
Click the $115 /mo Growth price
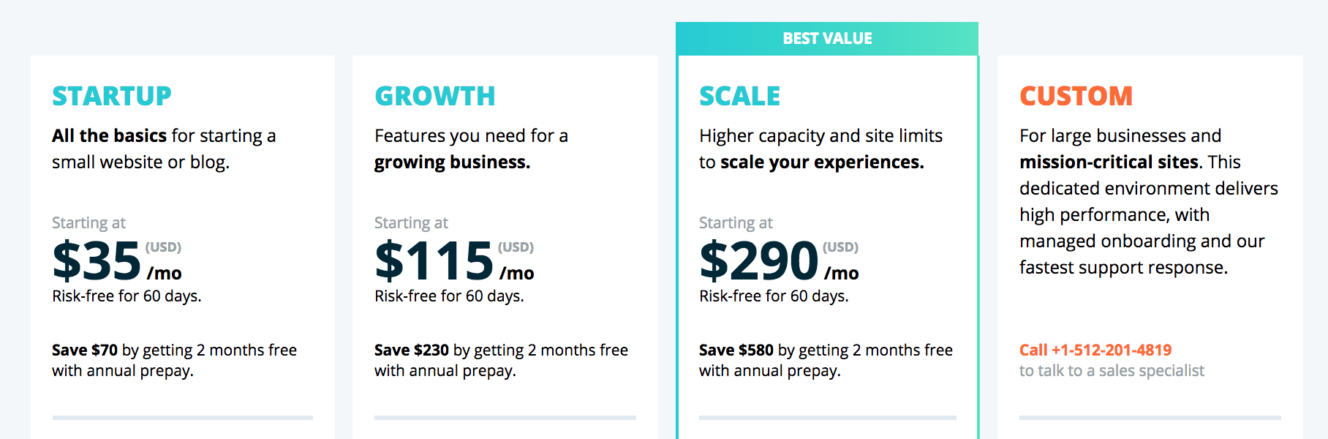[454, 261]
